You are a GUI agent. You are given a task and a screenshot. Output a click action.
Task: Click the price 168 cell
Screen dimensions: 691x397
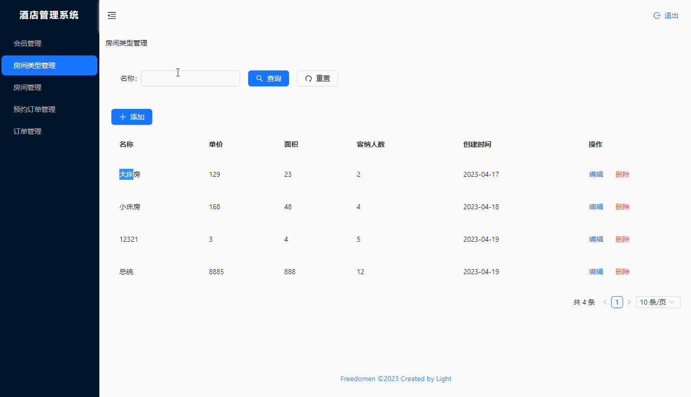[x=215, y=207]
